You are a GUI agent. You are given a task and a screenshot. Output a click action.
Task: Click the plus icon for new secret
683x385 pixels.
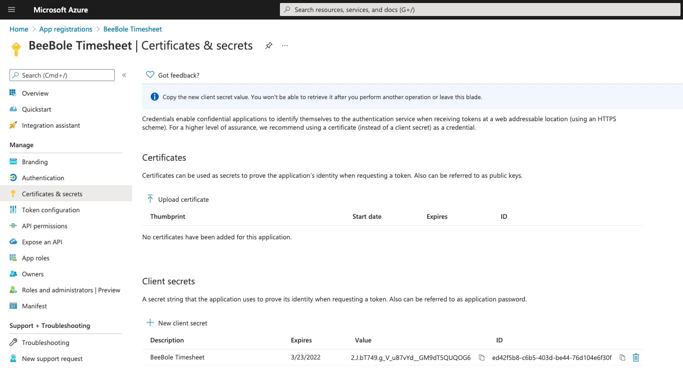click(x=150, y=322)
